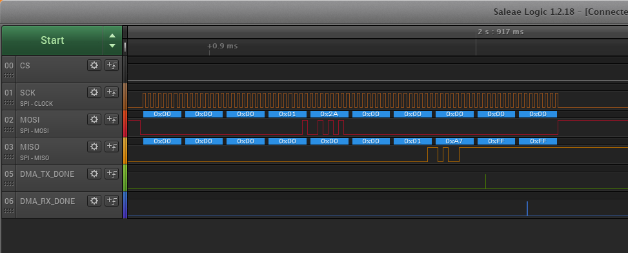Open capture options down arrow
The width and height of the screenshot is (628, 253).
[x=112, y=46]
